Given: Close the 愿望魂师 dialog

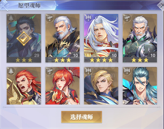Looking at the screenshot, I should click(x=161, y=5).
